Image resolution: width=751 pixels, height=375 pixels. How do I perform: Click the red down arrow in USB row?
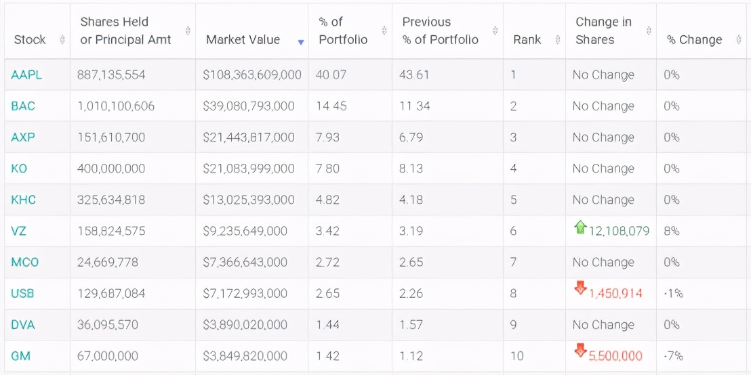[580, 288]
